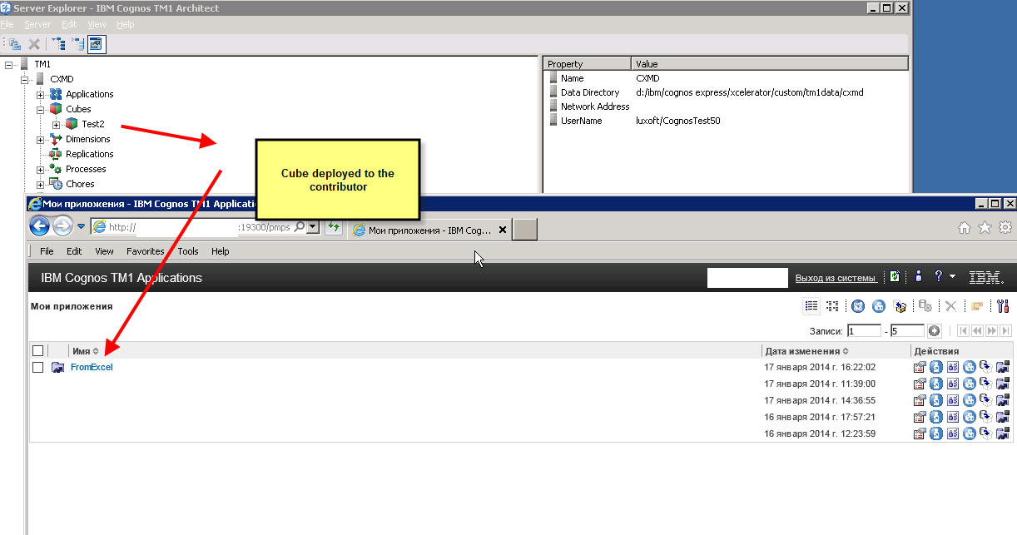Open the Server menu in Architect
Viewport: 1017px width, 535px height.
[x=37, y=24]
